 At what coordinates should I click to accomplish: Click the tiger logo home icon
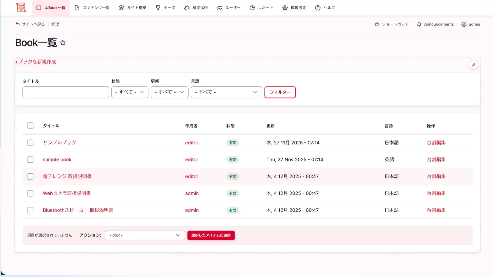click(x=21, y=7)
